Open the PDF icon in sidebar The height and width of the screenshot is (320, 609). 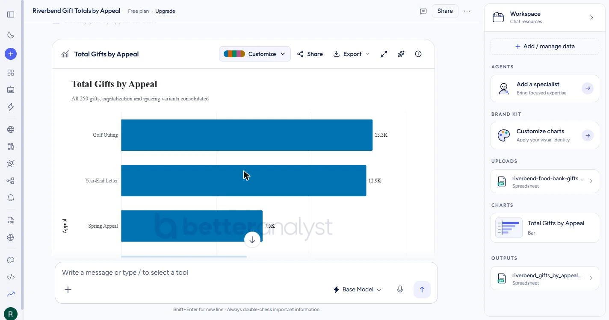(x=11, y=220)
